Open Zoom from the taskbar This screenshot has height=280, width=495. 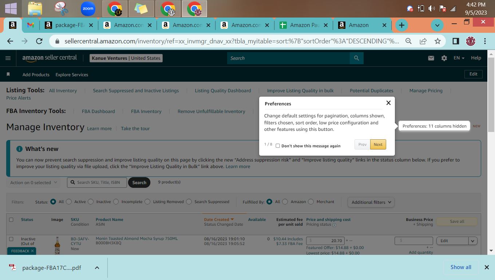[x=88, y=9]
